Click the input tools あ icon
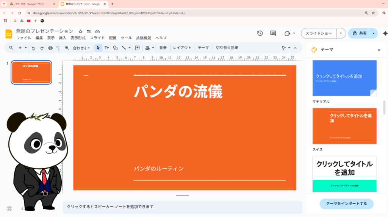This screenshot has height=217, width=388. pos(147,48)
